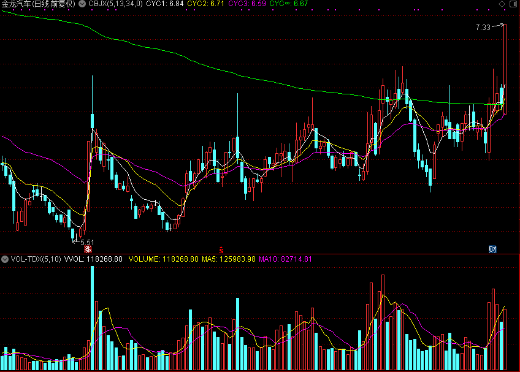Viewport: 520px width, 372px height.
Task: Expand the VOL-TDX indicator dropdown arrow
Action: [5, 259]
